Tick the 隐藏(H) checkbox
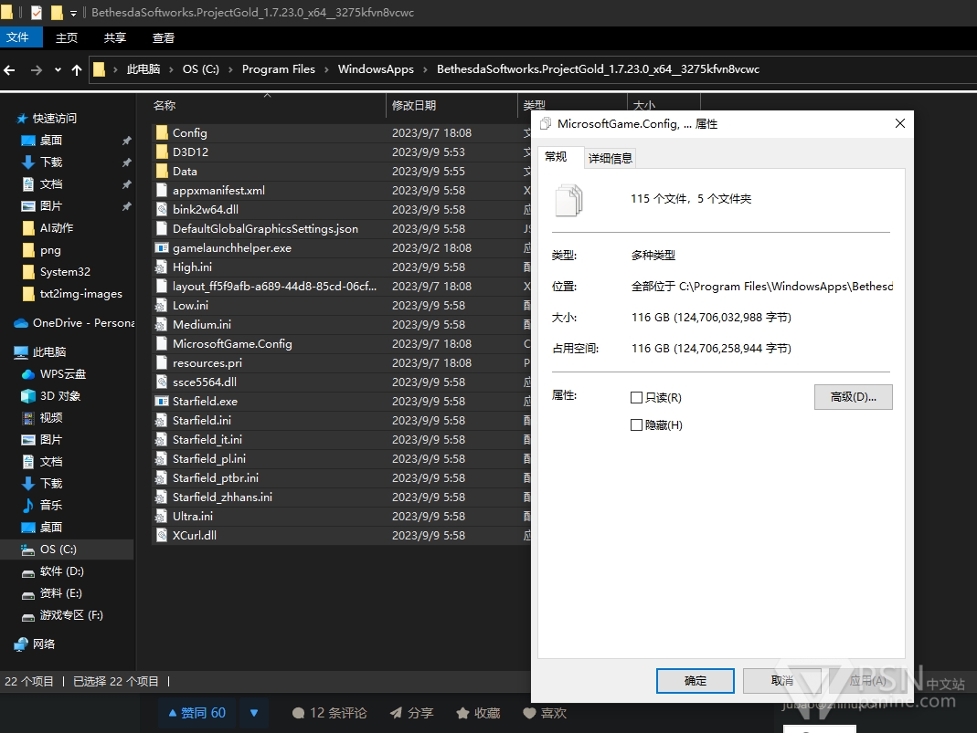The image size is (977, 733). tap(636, 425)
